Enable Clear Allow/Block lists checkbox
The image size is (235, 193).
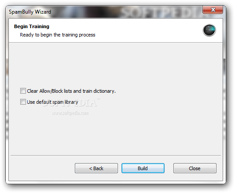point(23,91)
